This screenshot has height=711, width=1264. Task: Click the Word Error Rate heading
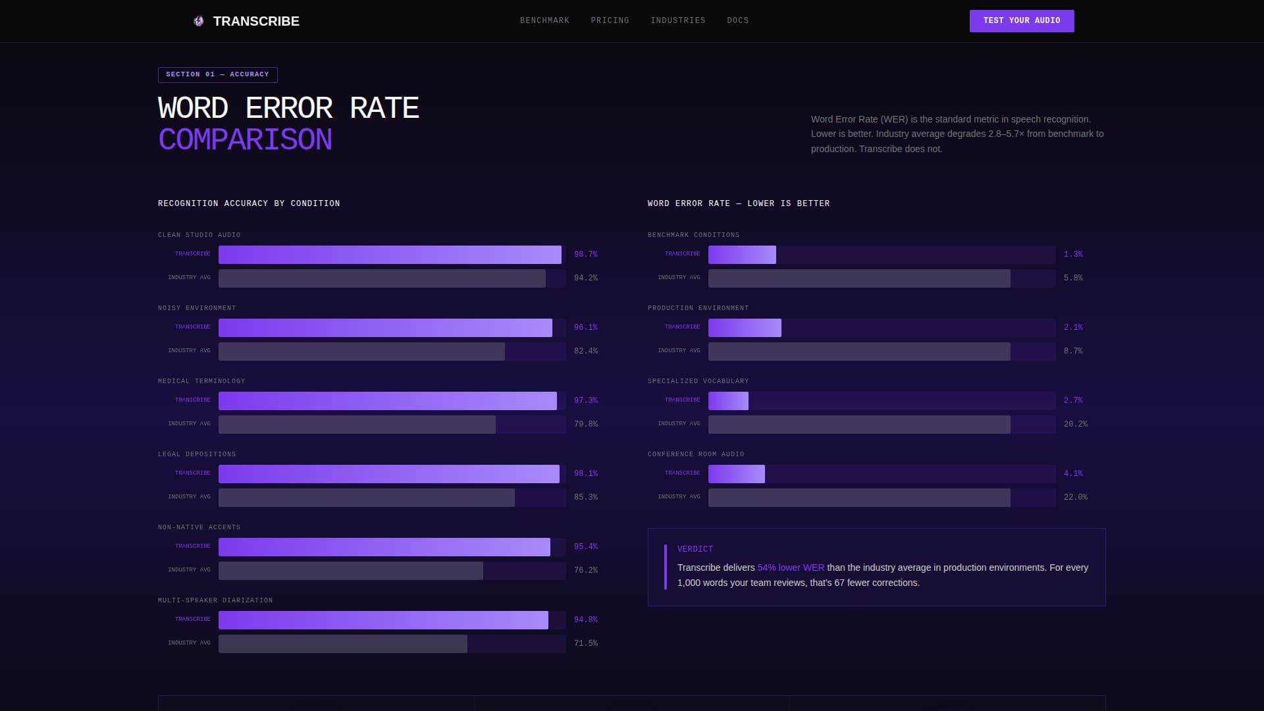click(288, 108)
